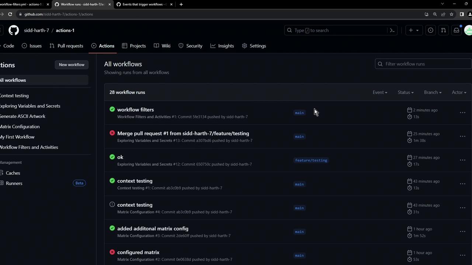Click the skipped status icon of context testing run
Image resolution: width=472 pixels, height=265 pixels.
[x=112, y=204]
